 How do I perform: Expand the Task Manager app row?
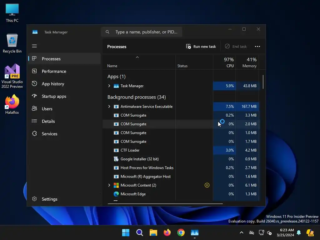click(109, 86)
